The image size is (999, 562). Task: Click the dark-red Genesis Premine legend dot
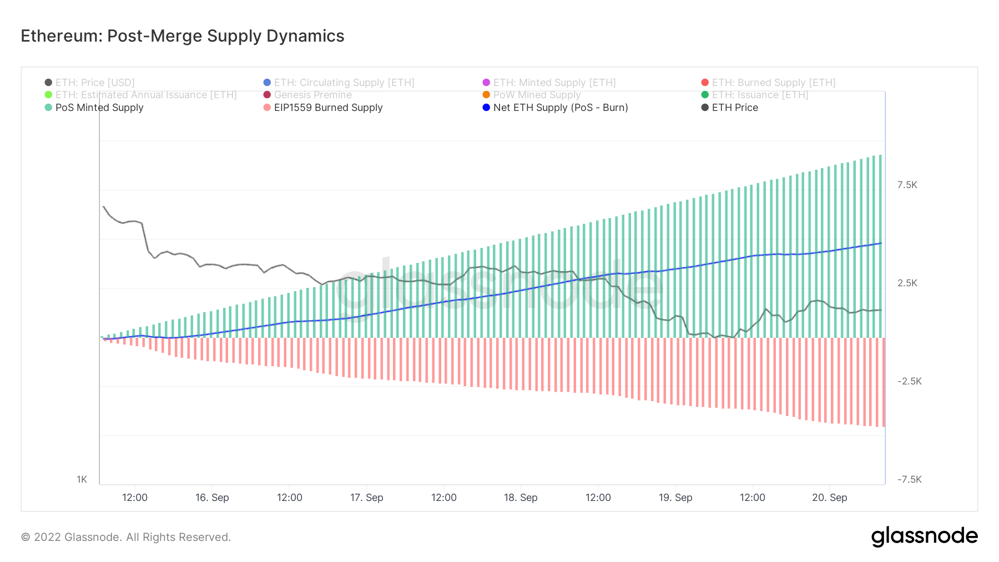coord(267,94)
